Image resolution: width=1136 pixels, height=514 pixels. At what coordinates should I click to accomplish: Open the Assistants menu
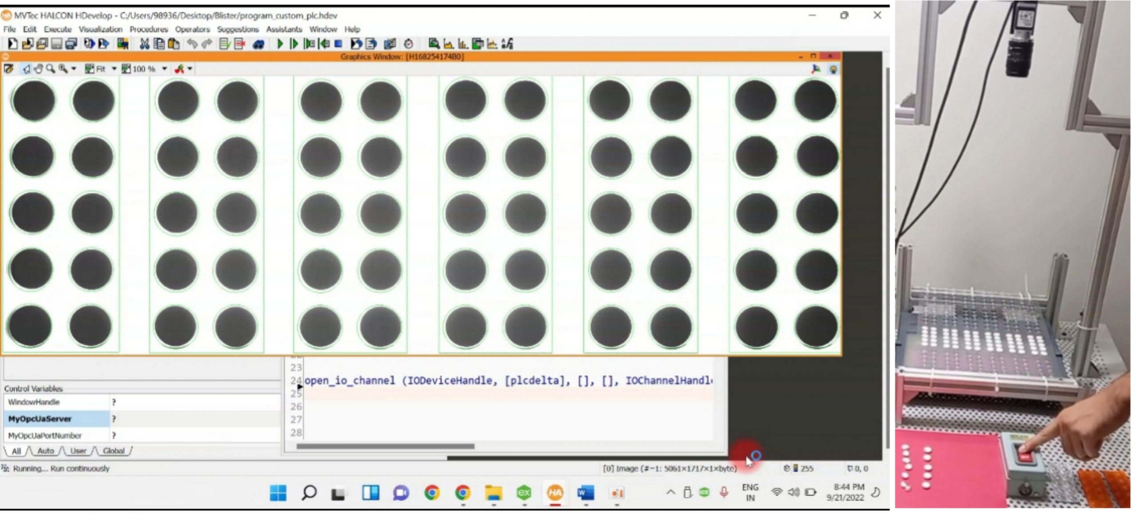tap(284, 29)
